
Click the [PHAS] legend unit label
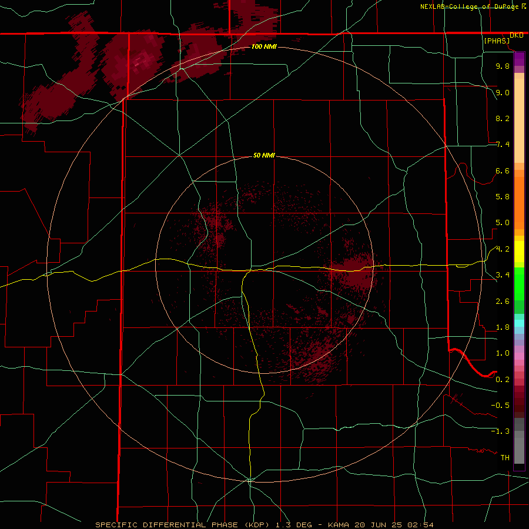(497, 41)
